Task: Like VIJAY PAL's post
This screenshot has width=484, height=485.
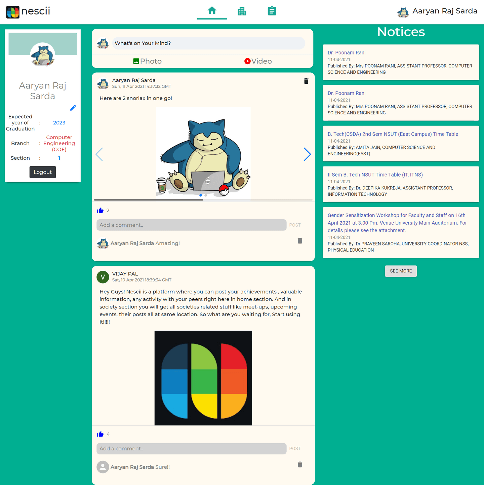Action: 100,434
